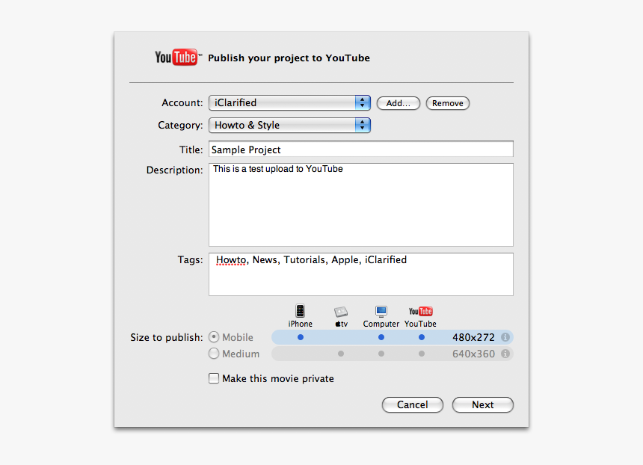Click the YouTube logo at dialog top

click(x=176, y=57)
